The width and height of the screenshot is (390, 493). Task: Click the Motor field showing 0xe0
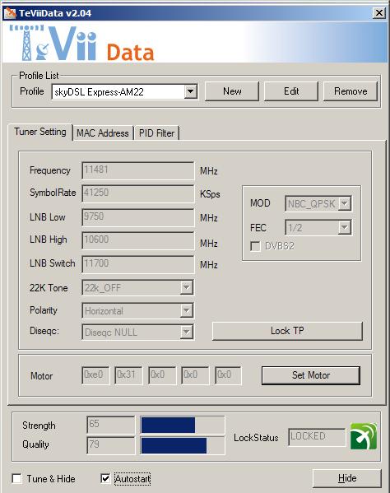point(95,375)
